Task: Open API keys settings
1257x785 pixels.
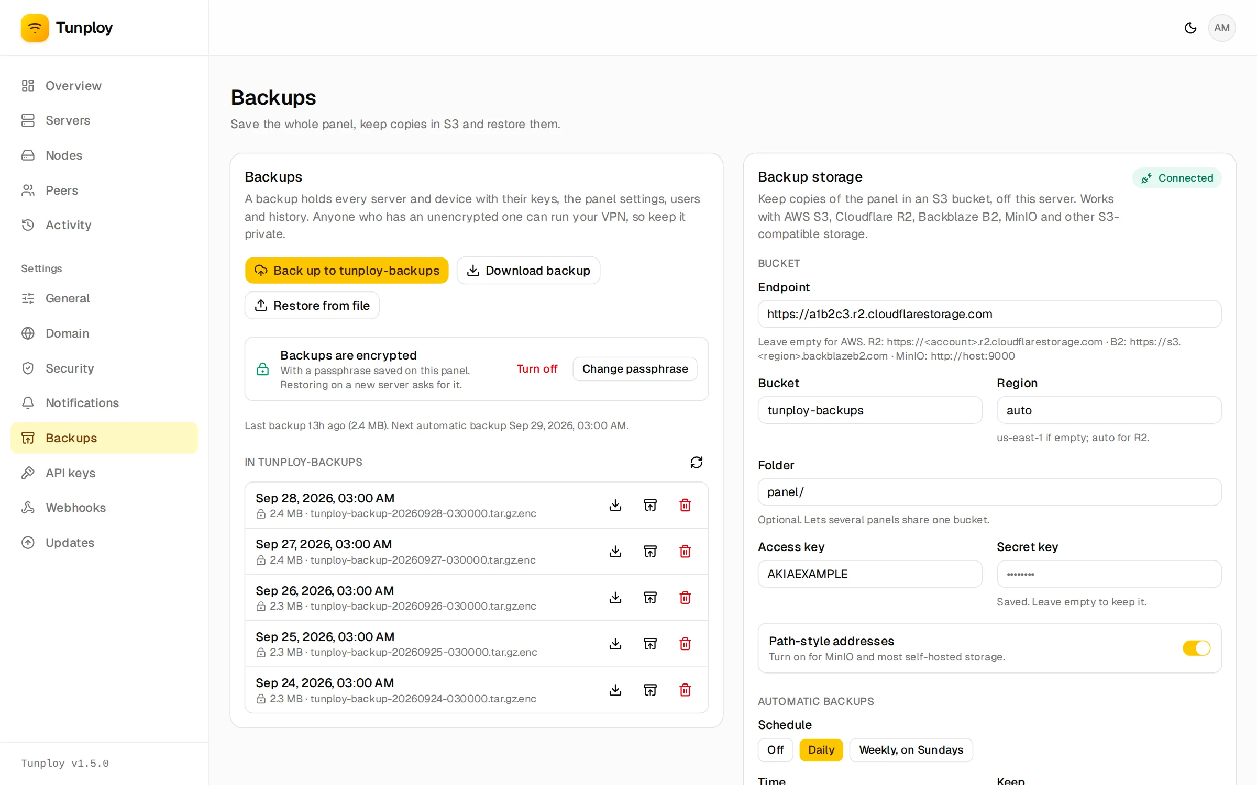Action: click(104, 473)
